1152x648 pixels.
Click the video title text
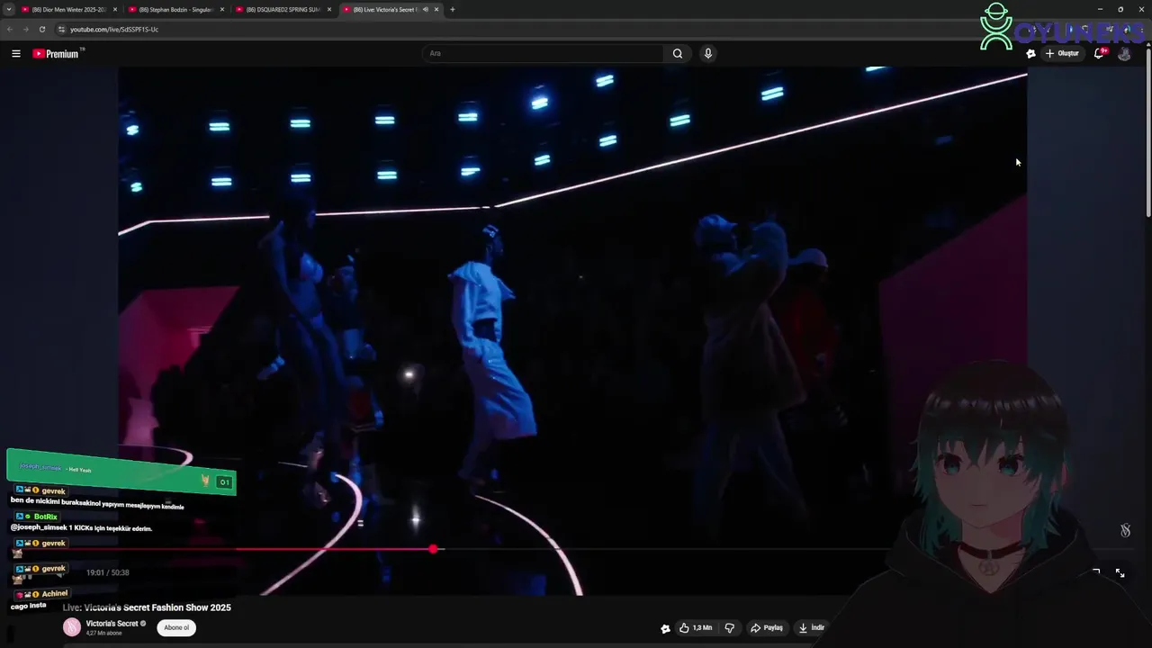coord(147,607)
